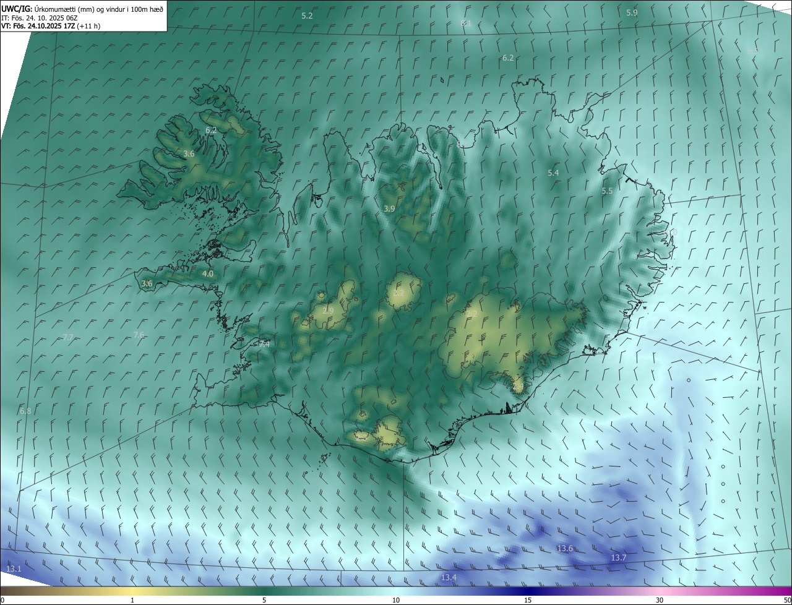Click the 13.7 value label on the map
The height and width of the screenshot is (605, 792).
pos(619,558)
